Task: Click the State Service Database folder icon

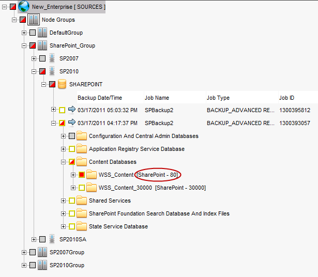Action: tap(82, 226)
